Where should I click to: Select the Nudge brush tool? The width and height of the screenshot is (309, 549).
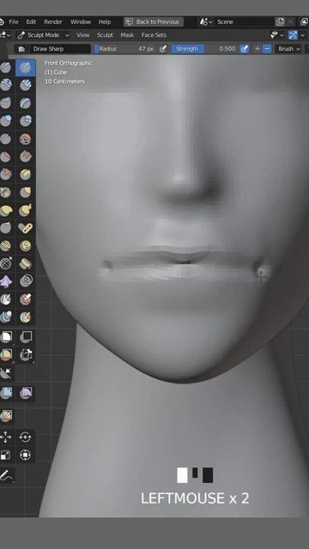(5, 246)
